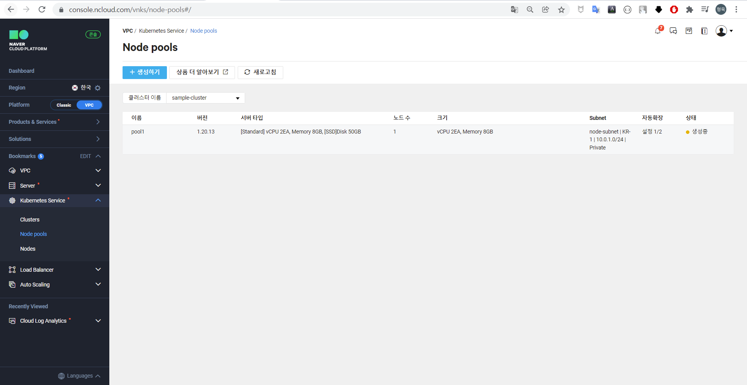747x385 pixels.
Task: Bookmark this page with the star icon
Action: pyautogui.click(x=561, y=10)
